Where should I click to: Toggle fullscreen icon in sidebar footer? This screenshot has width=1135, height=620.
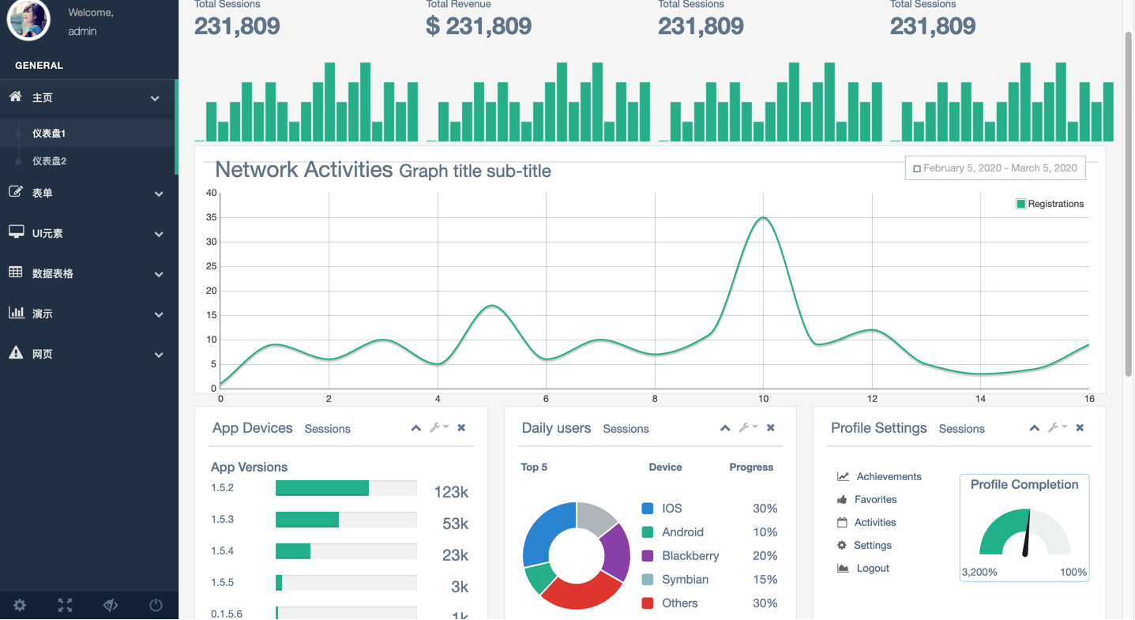(66, 605)
